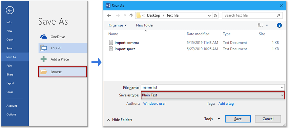Click the import space document icon

point(111,49)
